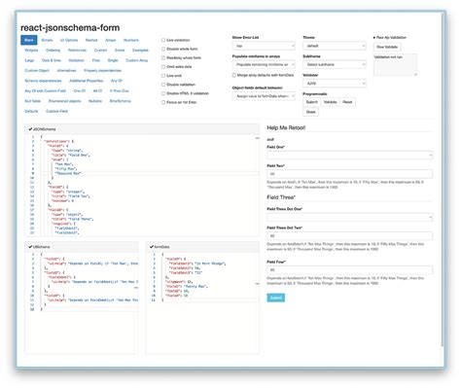Toggle Disable HTML 5 validation checkbox

click(x=163, y=93)
